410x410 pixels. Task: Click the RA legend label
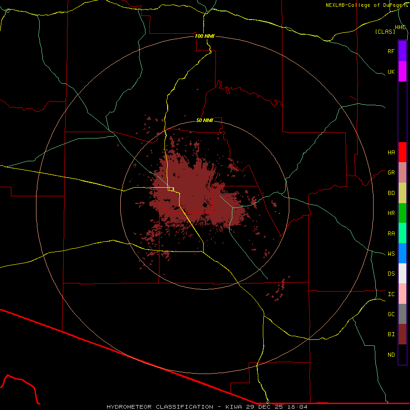[391, 233]
